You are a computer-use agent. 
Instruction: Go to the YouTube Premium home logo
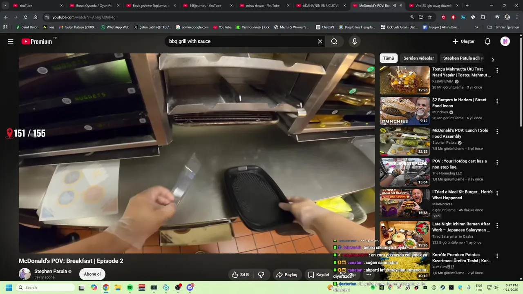click(37, 41)
